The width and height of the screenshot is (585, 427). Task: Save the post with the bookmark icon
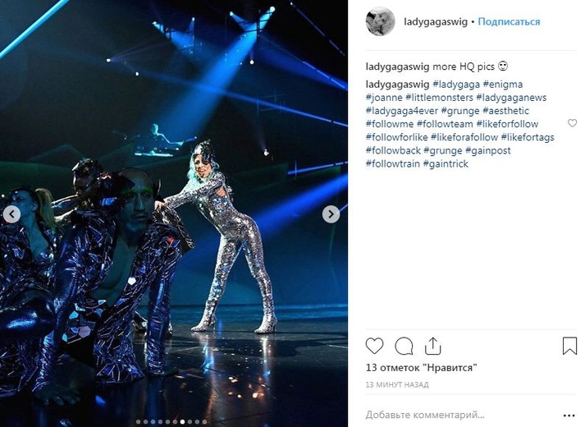pos(569,346)
